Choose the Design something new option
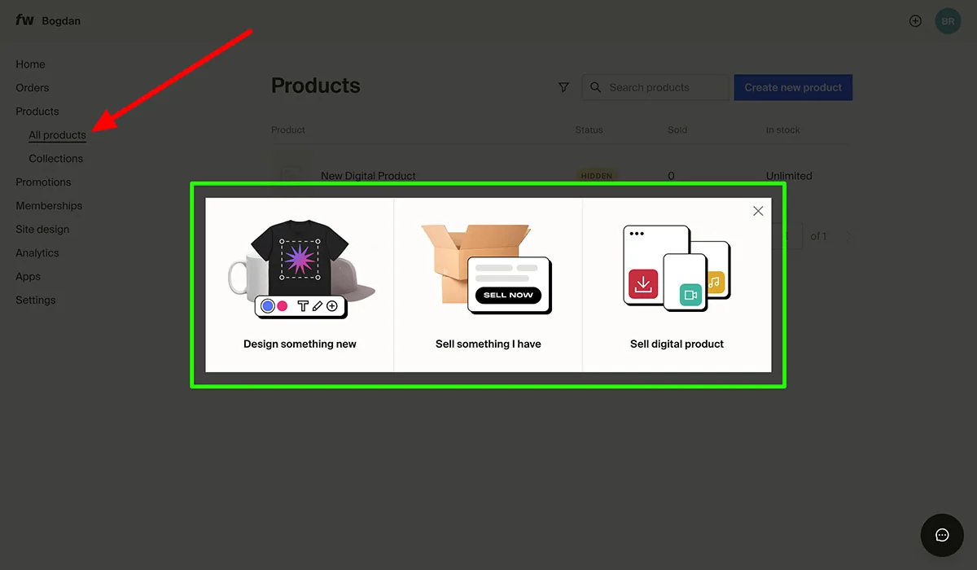Screen dimensions: 977x570 (300, 281)
